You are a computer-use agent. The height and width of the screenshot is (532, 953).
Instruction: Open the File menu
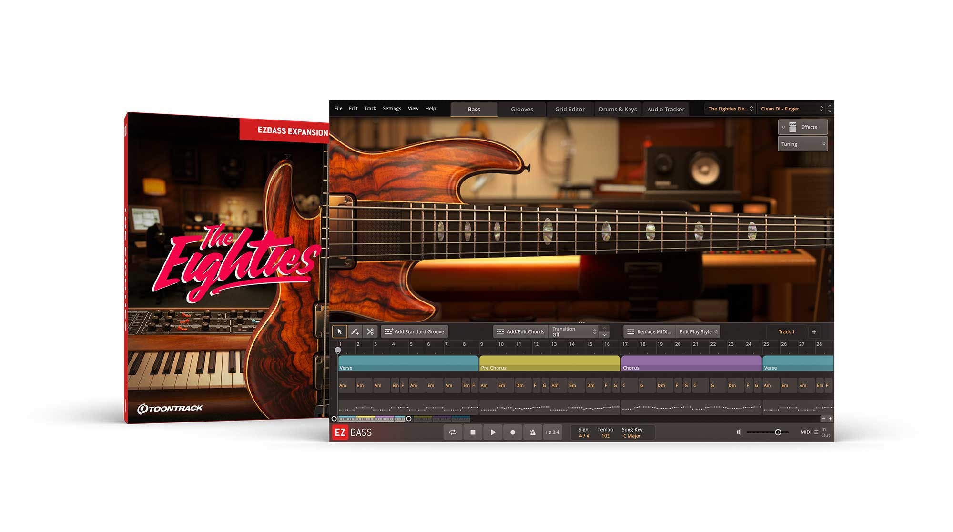(x=338, y=109)
